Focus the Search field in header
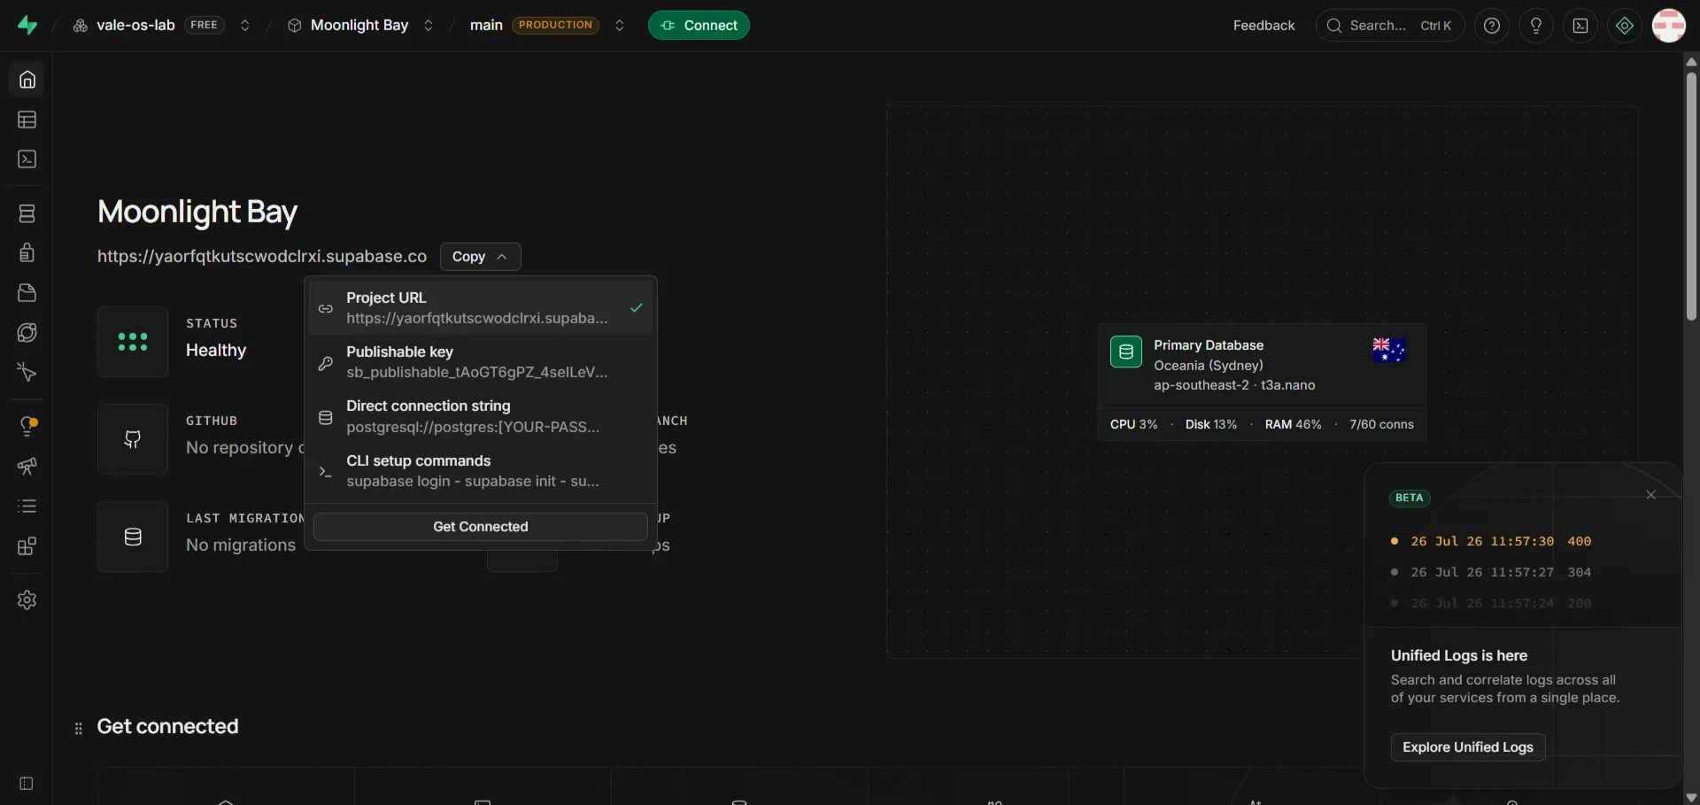 [1390, 26]
